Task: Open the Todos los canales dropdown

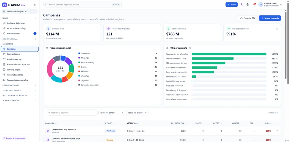Action: 112,113
